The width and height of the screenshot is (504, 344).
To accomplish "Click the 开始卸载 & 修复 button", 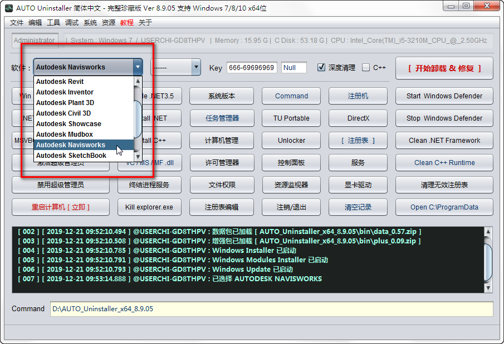I will tap(444, 68).
